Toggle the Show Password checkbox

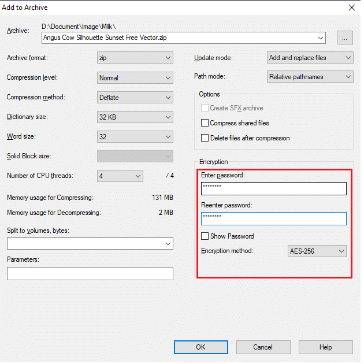205,236
